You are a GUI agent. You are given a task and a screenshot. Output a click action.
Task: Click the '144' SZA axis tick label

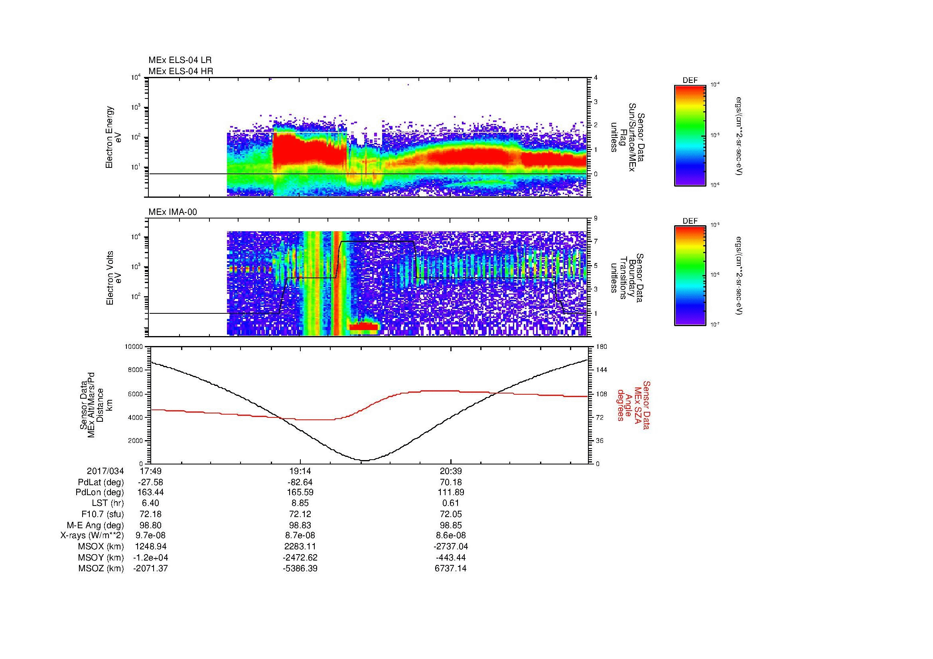pyautogui.click(x=601, y=370)
